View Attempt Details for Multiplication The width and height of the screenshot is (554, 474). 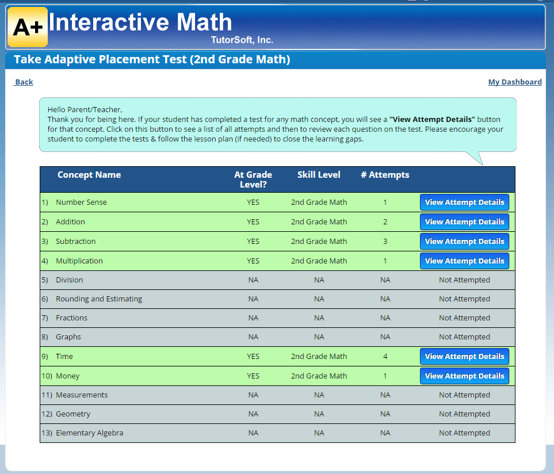point(464,261)
